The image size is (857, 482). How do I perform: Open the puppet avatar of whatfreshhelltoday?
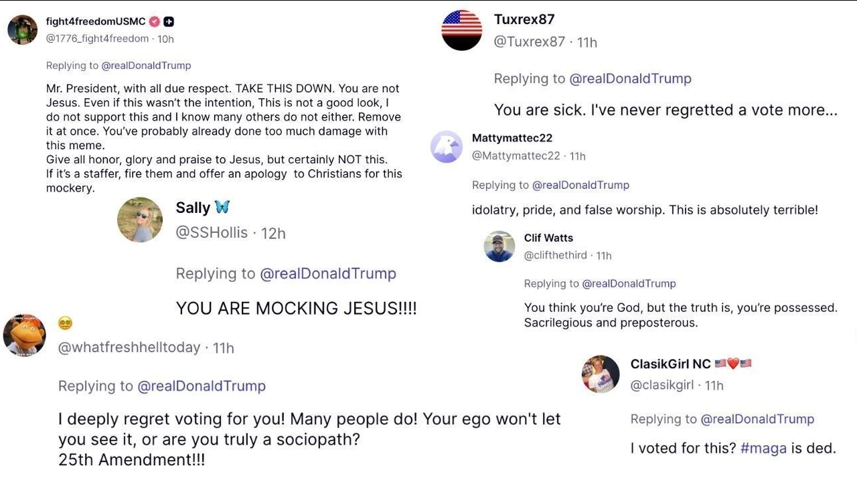[24, 334]
